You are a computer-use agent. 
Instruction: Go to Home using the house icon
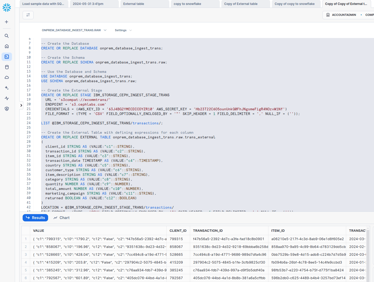[7, 46]
